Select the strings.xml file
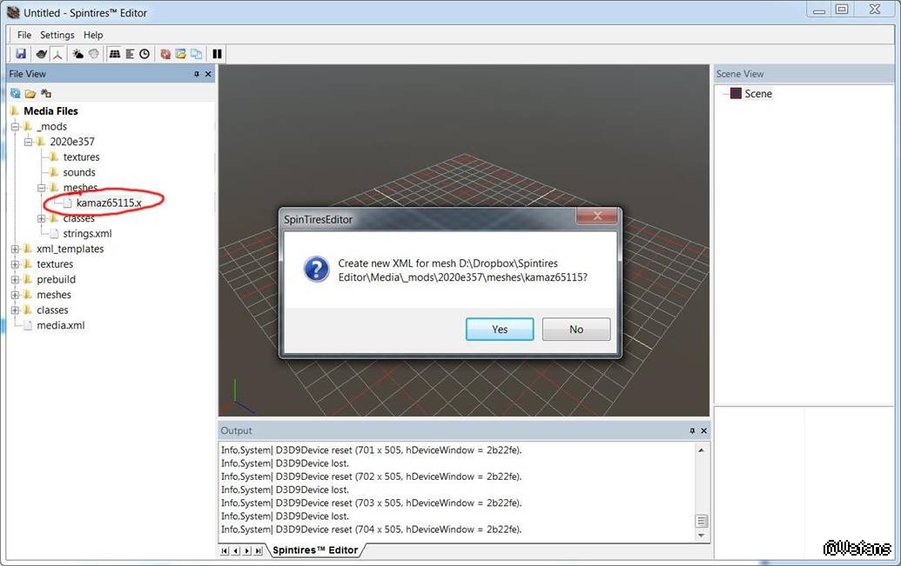The width and height of the screenshot is (901, 566). point(87,234)
